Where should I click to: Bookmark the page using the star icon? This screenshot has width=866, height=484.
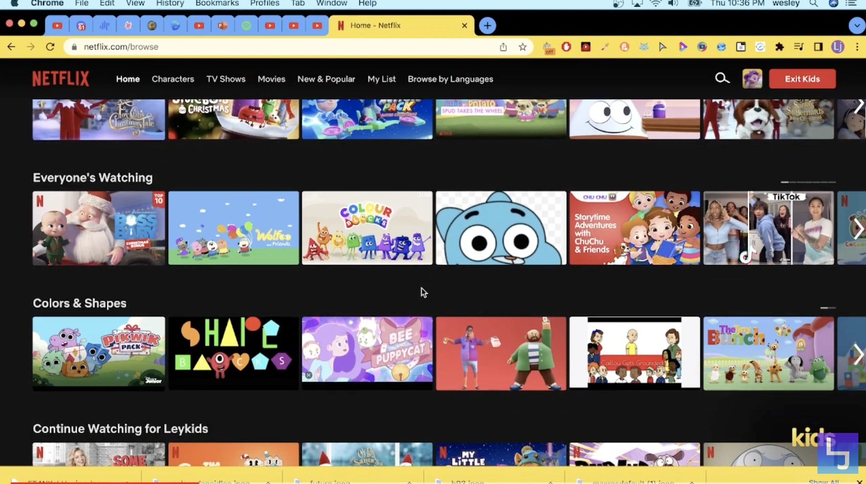[522, 46]
